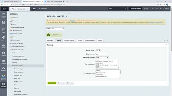
Task: Open Магазин basket icon in left sidebar
Action: [3, 46]
